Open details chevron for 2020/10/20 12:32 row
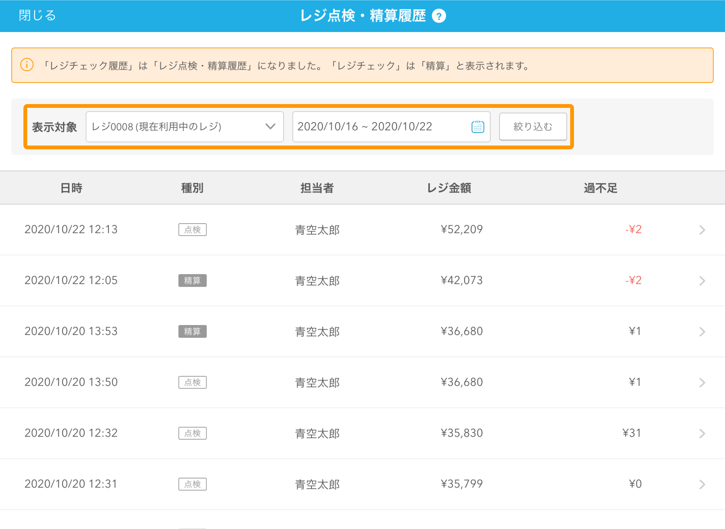This screenshot has width=725, height=529. (x=702, y=433)
